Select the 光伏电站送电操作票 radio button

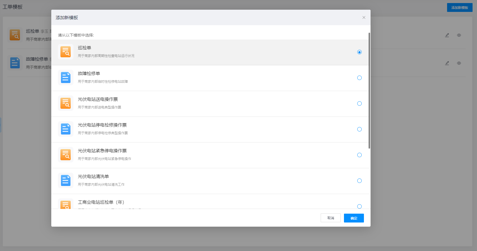pyautogui.click(x=359, y=103)
